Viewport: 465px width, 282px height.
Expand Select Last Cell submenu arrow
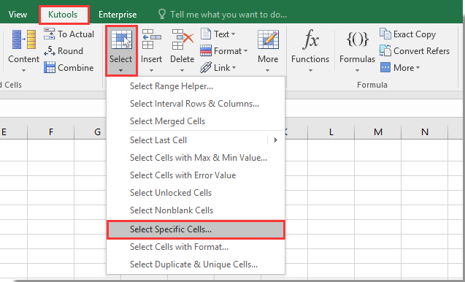(276, 140)
